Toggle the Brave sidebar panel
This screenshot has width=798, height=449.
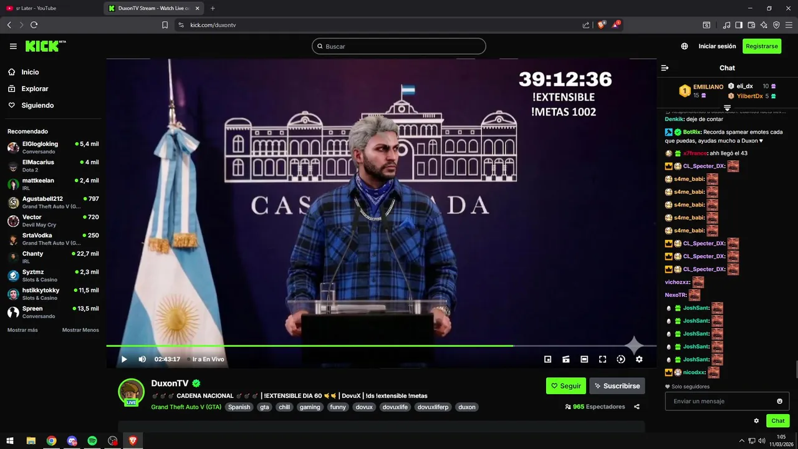739,25
